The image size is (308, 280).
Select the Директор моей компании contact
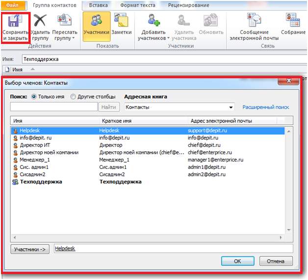(x=49, y=153)
